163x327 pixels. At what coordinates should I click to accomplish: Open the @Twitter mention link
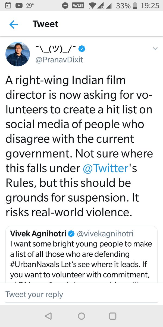point(105,169)
